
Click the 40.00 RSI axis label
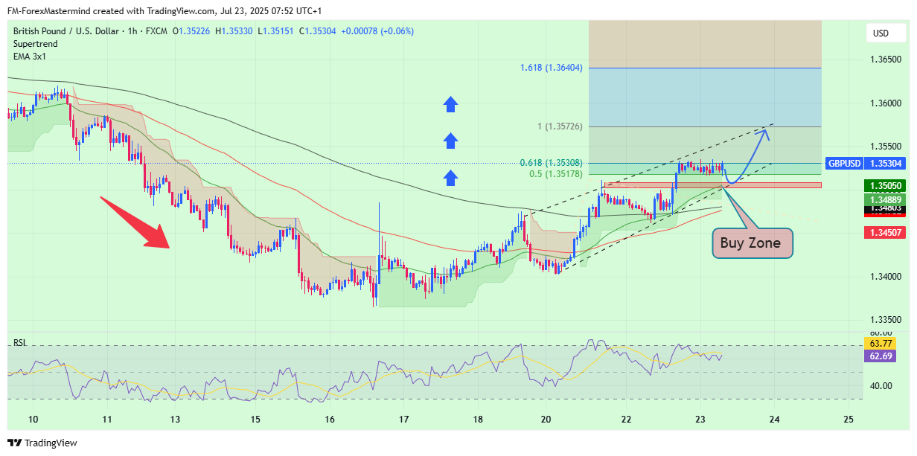880,385
